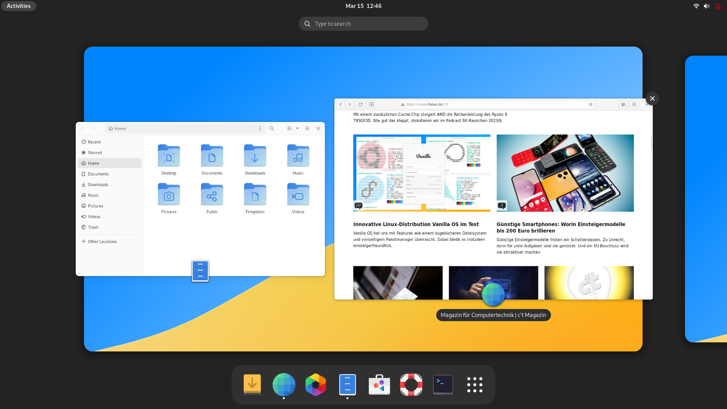Toggle list view in the Files header
The width and height of the screenshot is (727, 409).
point(289,128)
